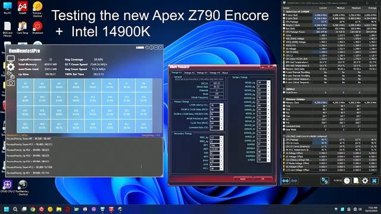Open RunMemtestPro monitor view icon
381x214 pixels.
11,59
